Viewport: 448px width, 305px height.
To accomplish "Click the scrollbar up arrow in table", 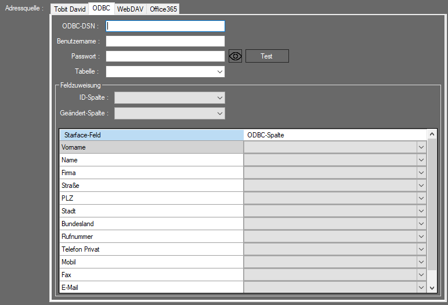I will click(x=432, y=135).
